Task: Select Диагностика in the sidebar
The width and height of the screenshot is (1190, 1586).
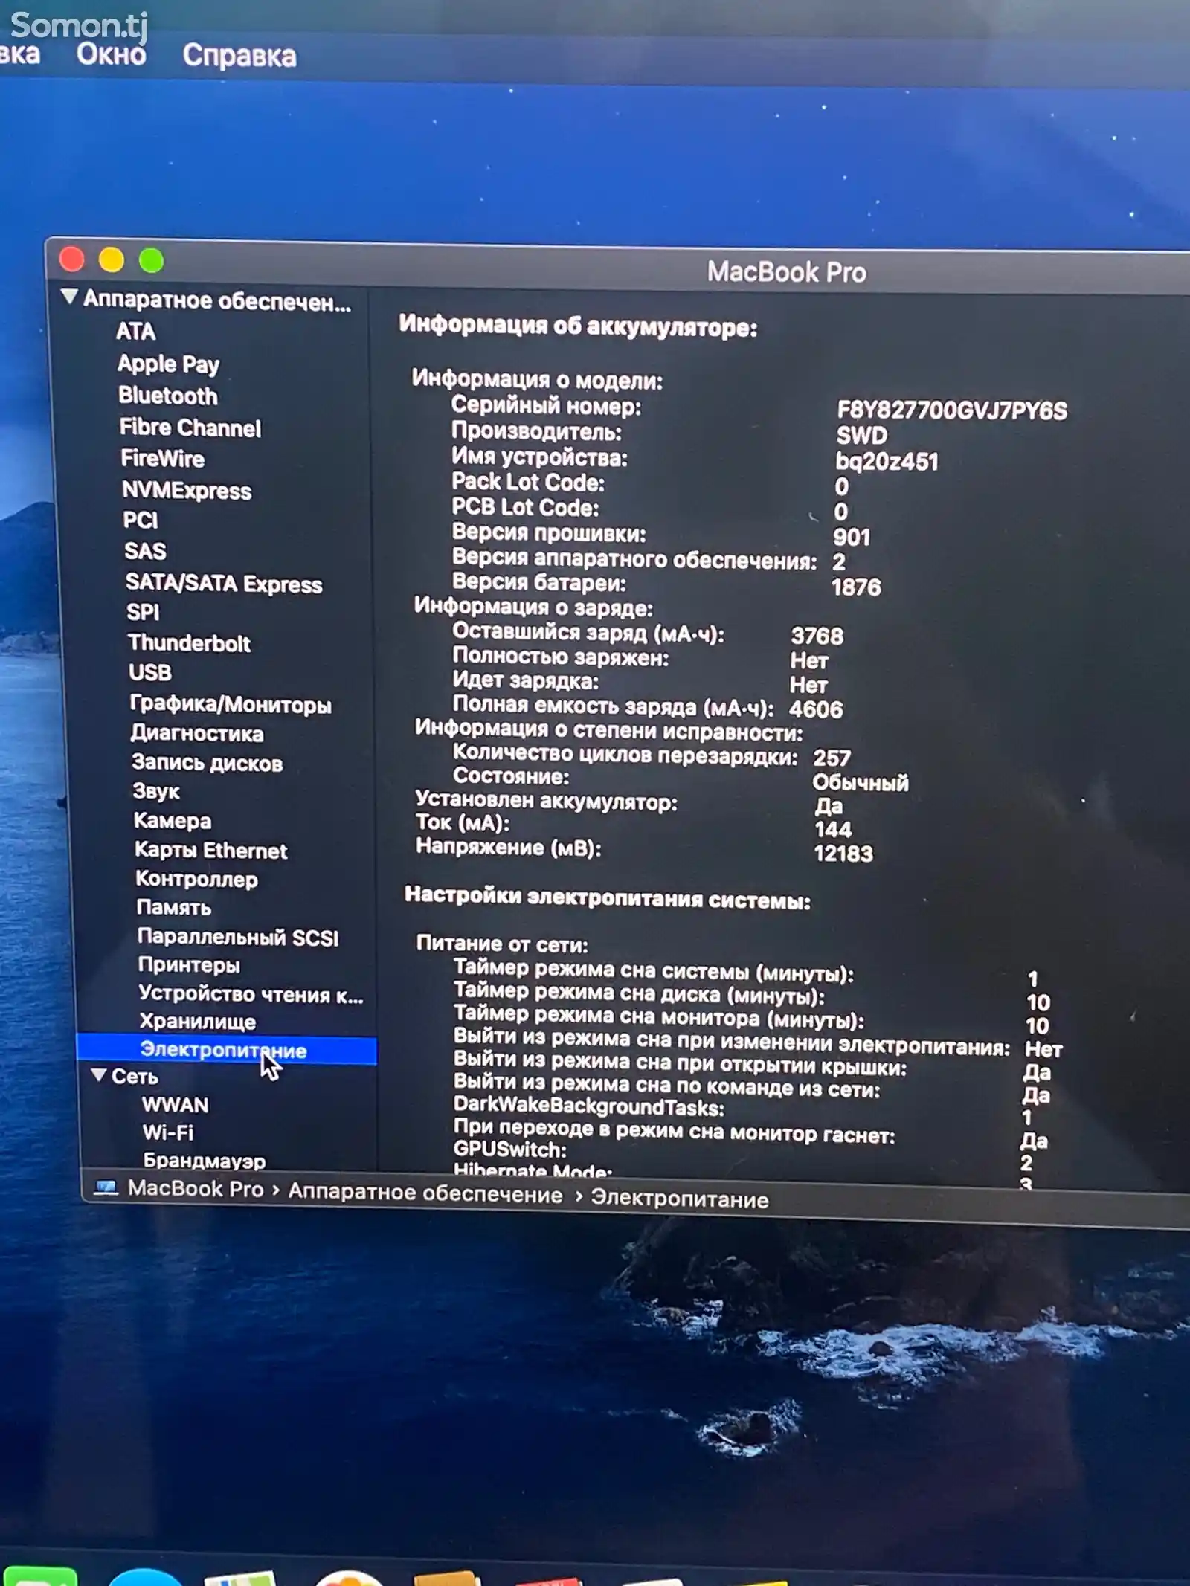Action: pos(197,733)
